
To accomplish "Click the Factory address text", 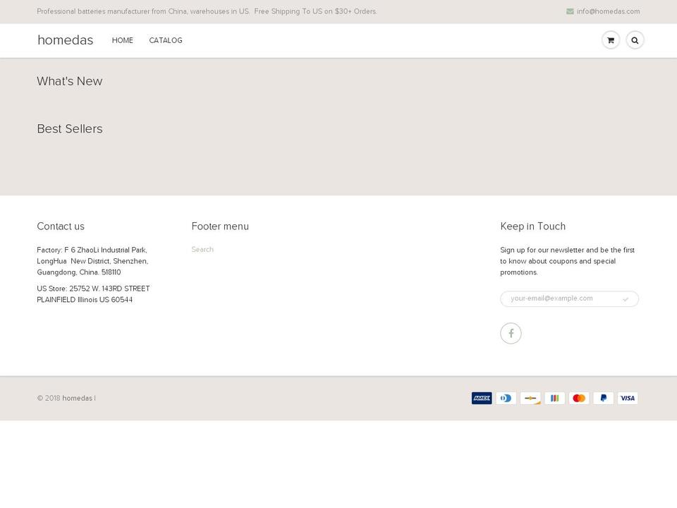I will tap(92, 261).
